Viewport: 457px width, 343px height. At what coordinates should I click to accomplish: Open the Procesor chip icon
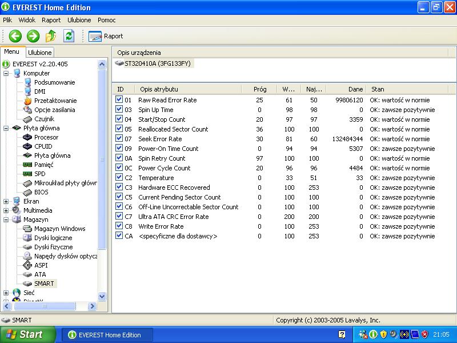point(27,137)
